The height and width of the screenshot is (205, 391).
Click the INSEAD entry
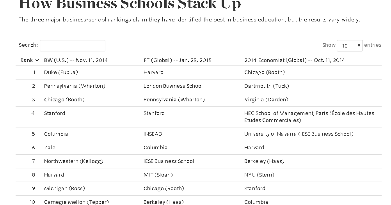coord(153,134)
